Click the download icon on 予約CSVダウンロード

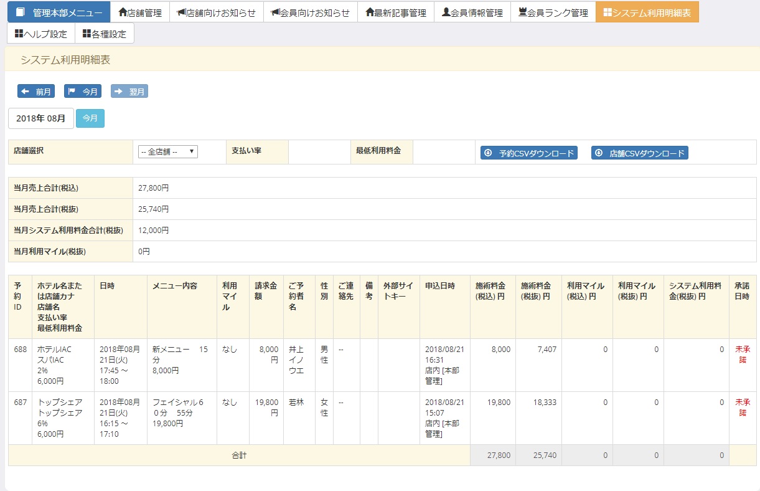489,153
